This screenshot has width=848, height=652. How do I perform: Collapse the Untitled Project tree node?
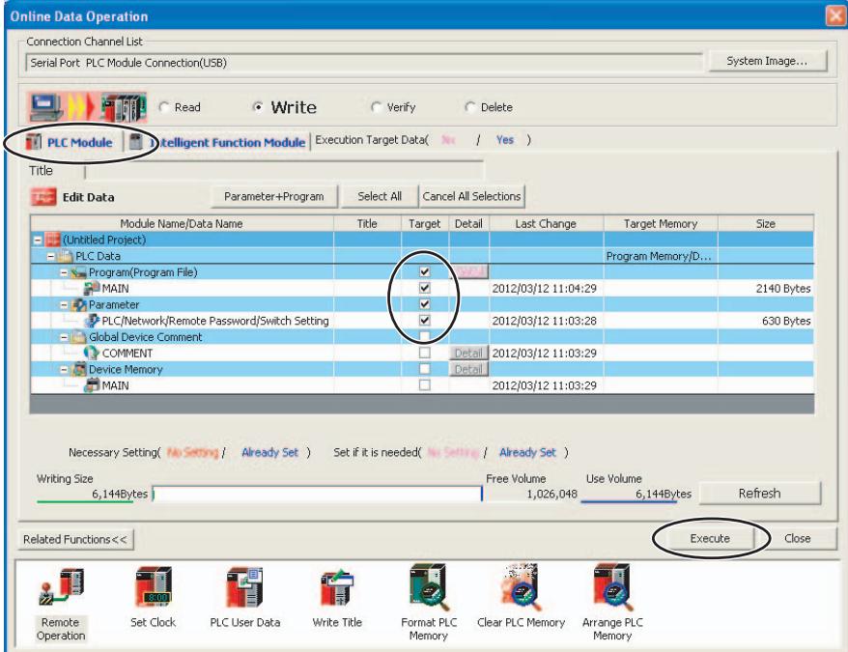coord(38,240)
